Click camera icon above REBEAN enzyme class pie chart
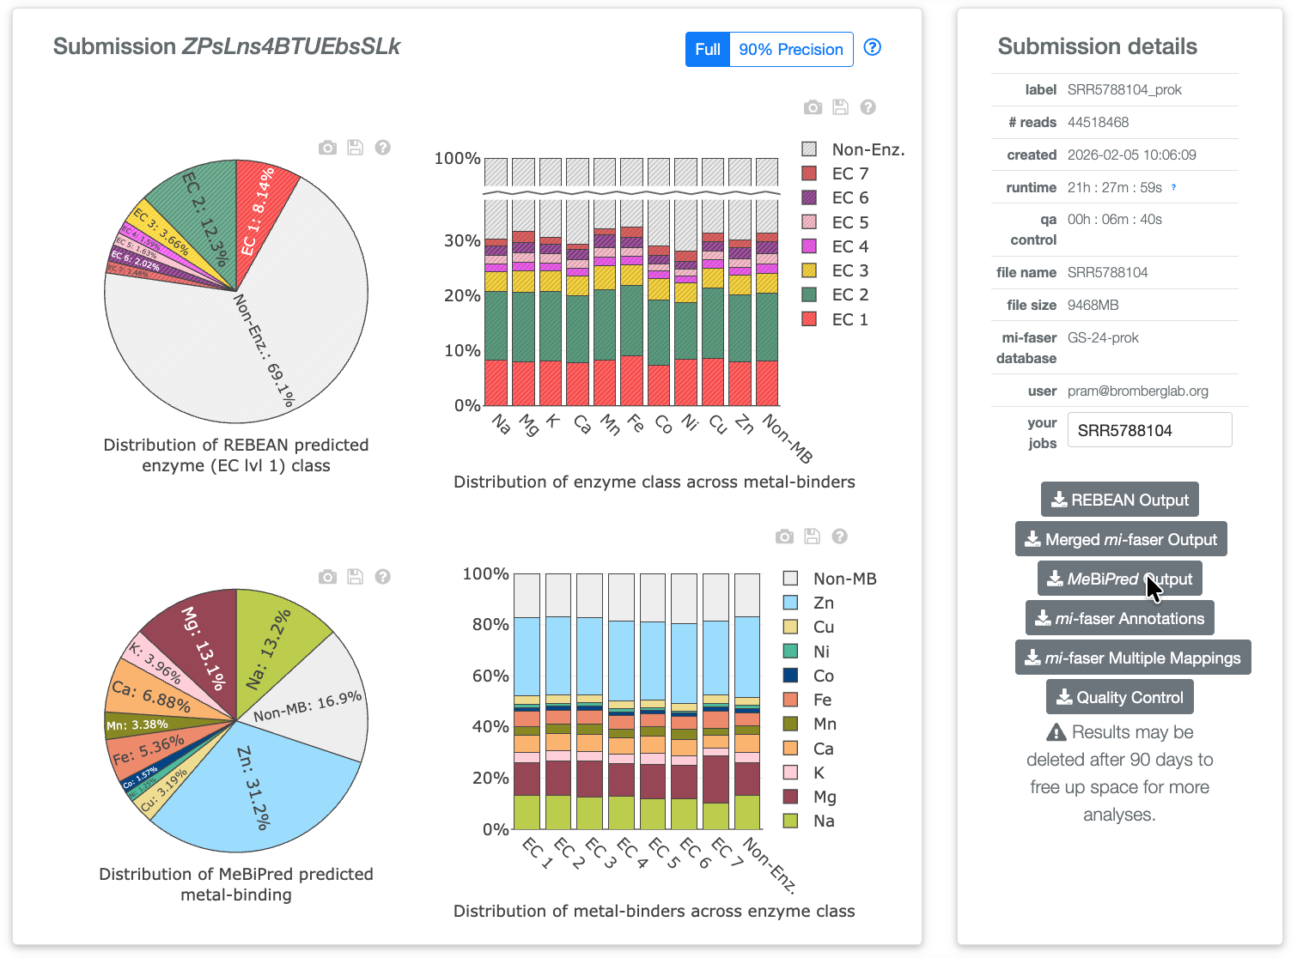1309x958 pixels. [327, 148]
